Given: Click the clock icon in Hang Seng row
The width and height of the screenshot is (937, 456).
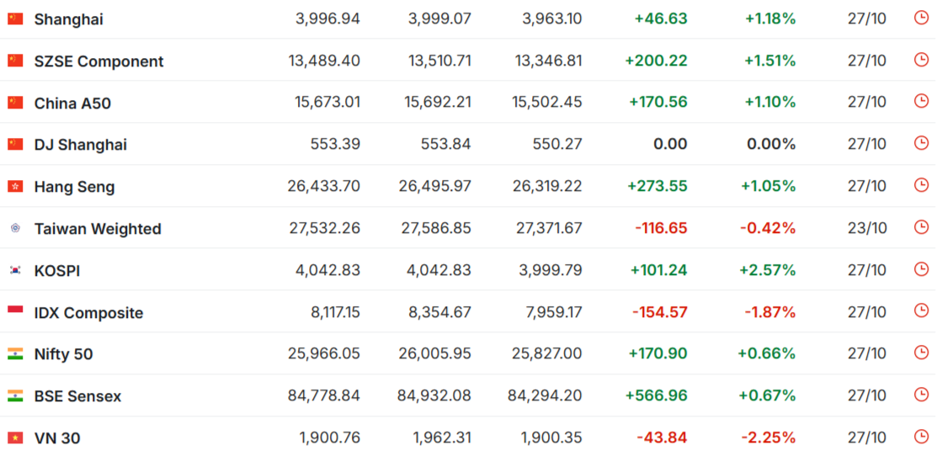Looking at the screenshot, I should pos(921,185).
